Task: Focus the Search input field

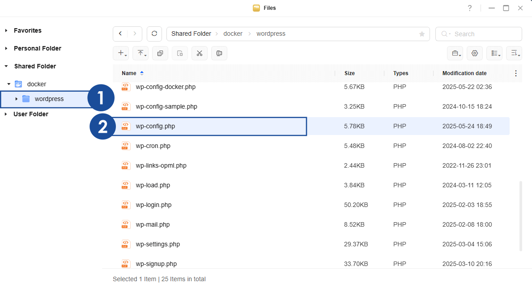Action: (x=478, y=34)
